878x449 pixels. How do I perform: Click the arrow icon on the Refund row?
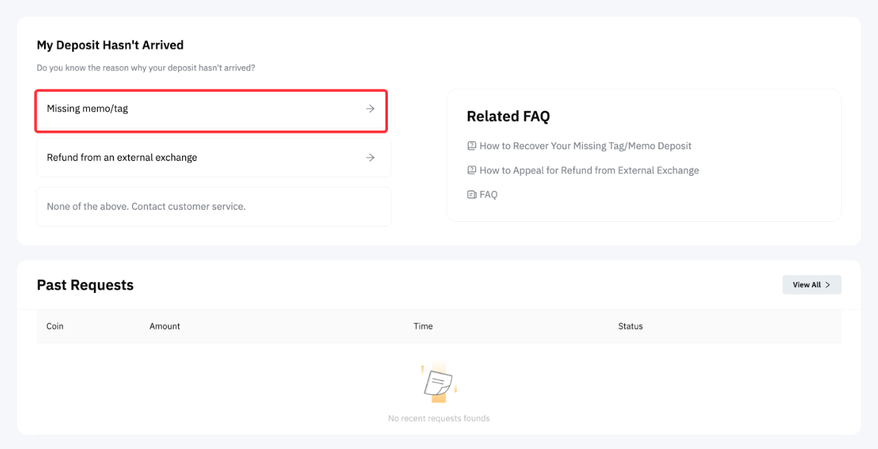[371, 158]
